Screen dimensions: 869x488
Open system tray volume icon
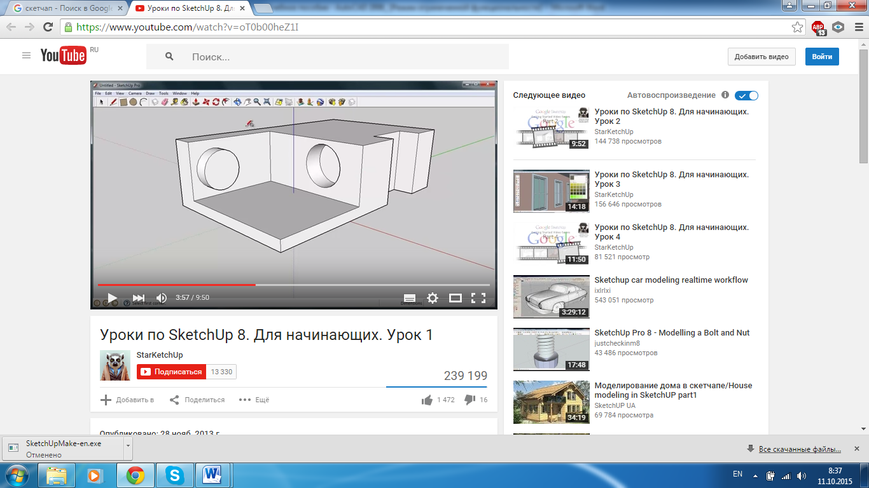pos(801,475)
